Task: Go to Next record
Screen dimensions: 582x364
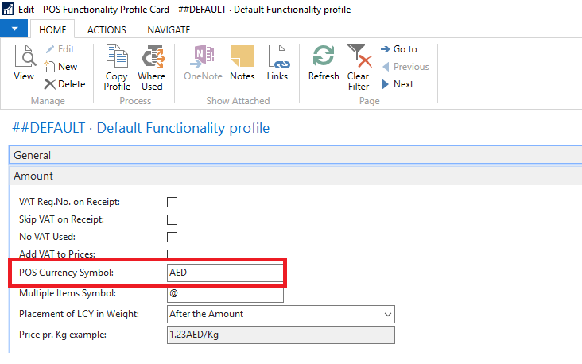Action: coord(398,84)
